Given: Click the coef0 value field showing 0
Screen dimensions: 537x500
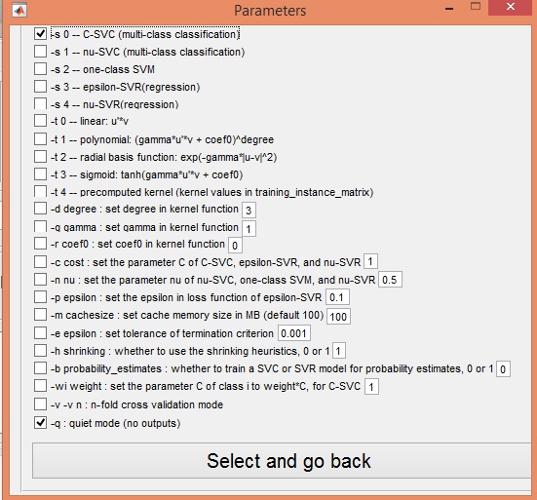Looking at the screenshot, I should [235, 246].
